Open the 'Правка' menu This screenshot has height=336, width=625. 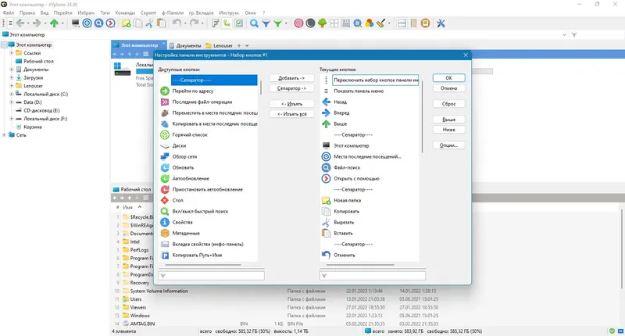(x=27, y=13)
